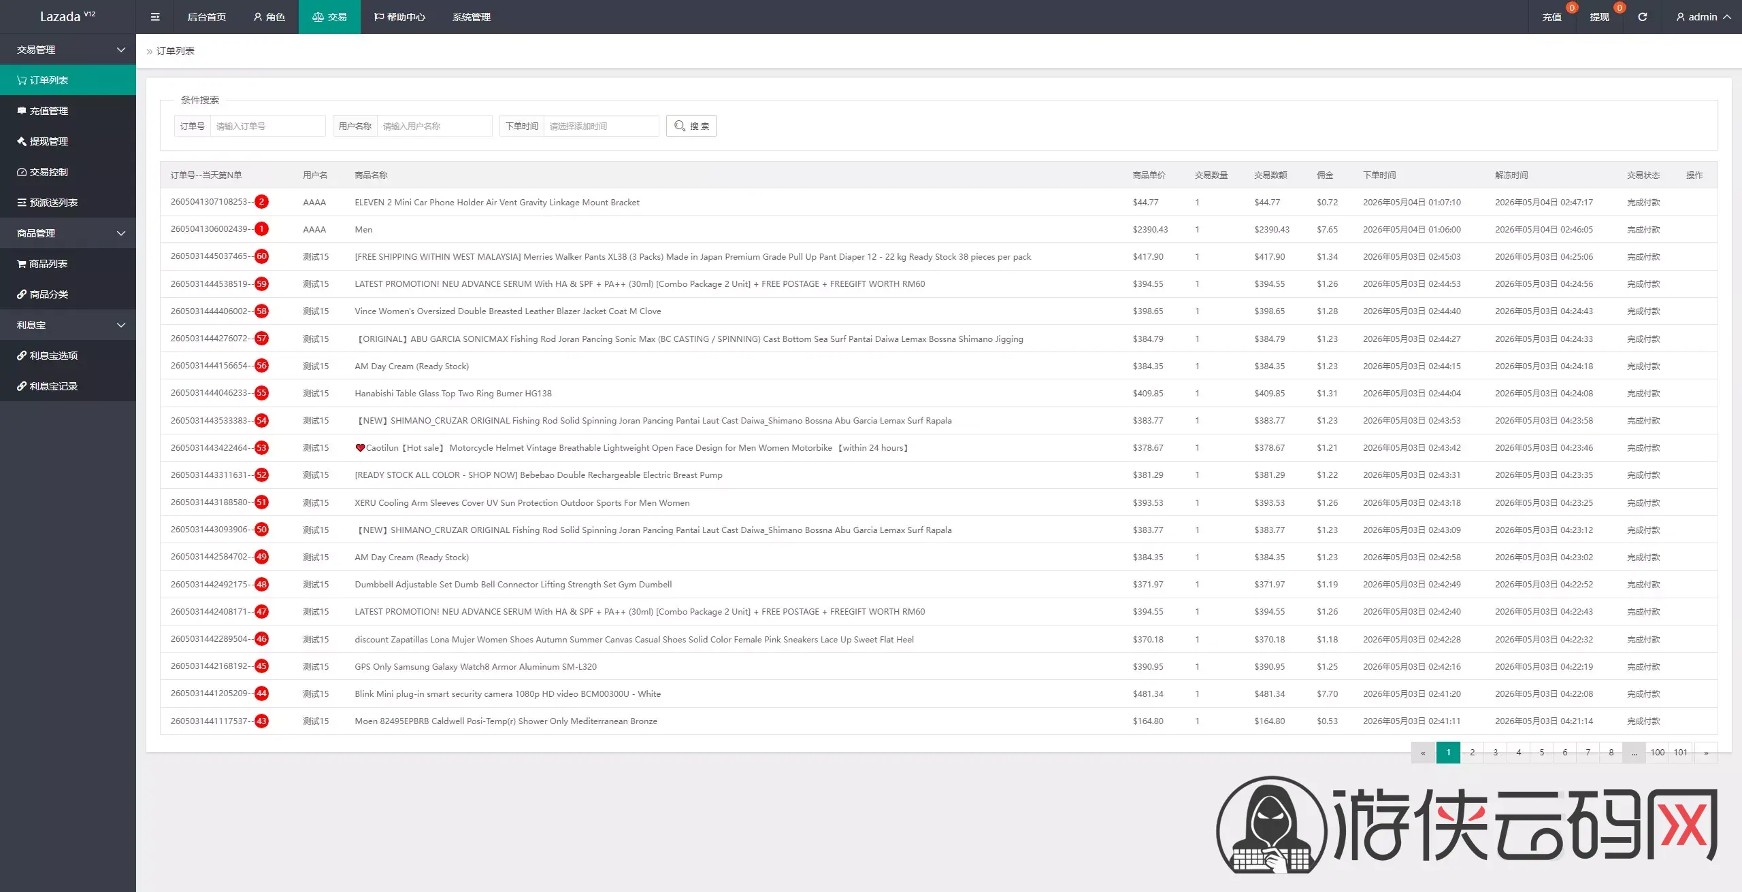The image size is (1742, 892).
Task: Click 'Dumbbell Adjustable Set' product name
Action: [513, 584]
